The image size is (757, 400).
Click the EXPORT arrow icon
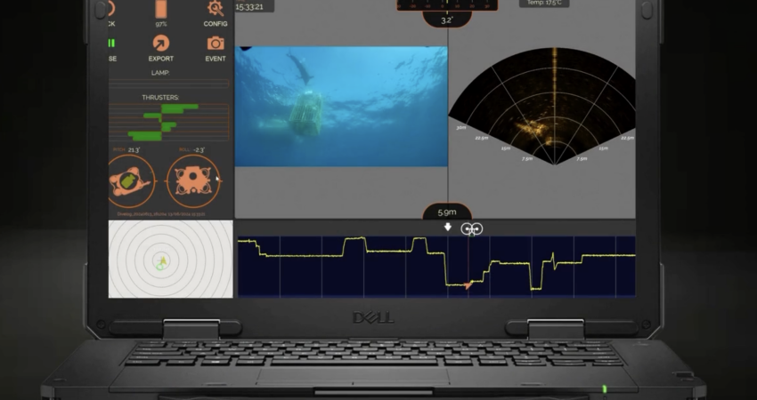pyautogui.click(x=161, y=43)
